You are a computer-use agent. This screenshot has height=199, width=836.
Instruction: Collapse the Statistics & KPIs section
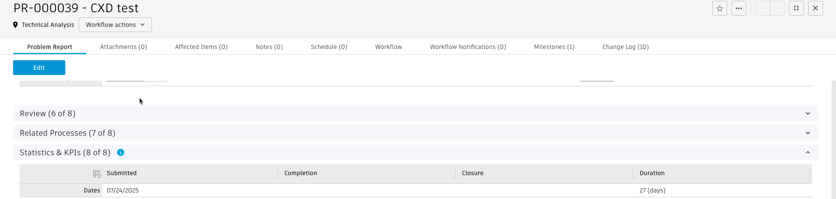[808, 153]
